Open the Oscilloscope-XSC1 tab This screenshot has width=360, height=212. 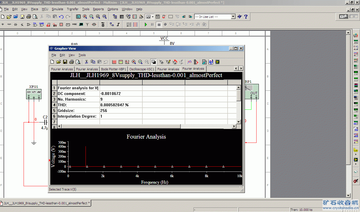[141, 69]
